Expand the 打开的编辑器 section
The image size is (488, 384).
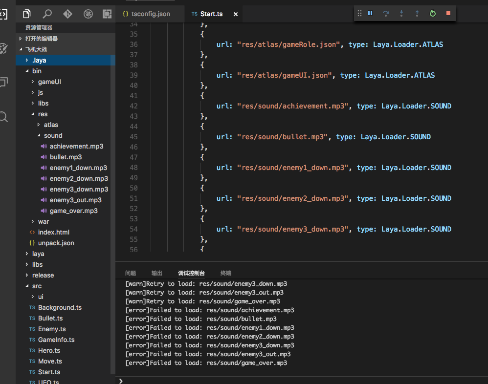click(x=41, y=38)
